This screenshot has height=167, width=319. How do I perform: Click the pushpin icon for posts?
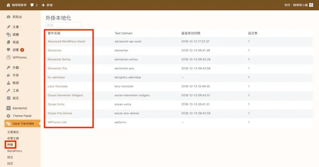point(9,27)
